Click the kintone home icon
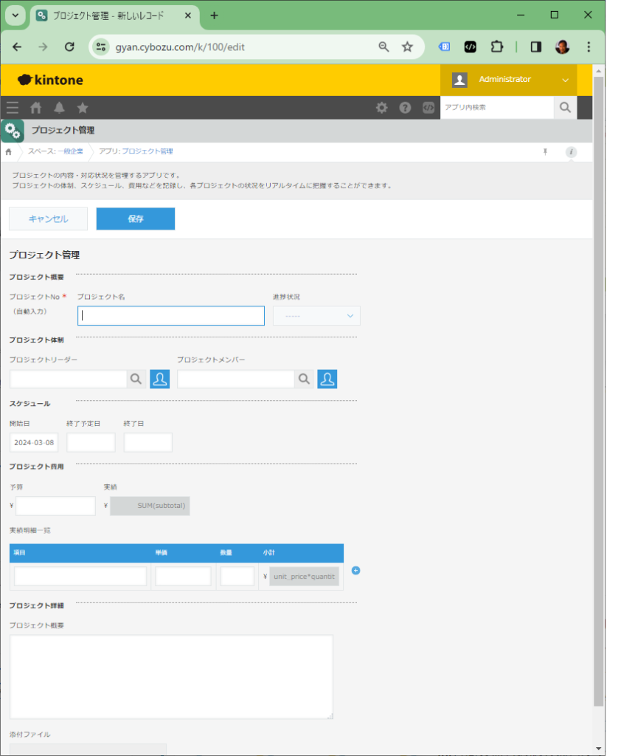Screen dimensions: 621x756 click(35, 108)
